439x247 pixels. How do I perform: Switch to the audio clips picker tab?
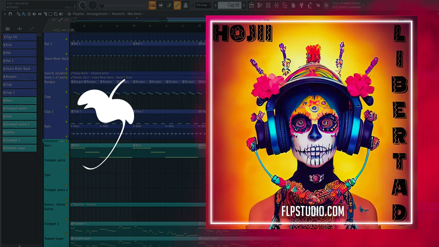(x=20, y=29)
